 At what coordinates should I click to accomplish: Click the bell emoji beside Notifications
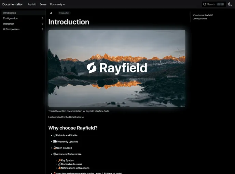click(x=59, y=168)
